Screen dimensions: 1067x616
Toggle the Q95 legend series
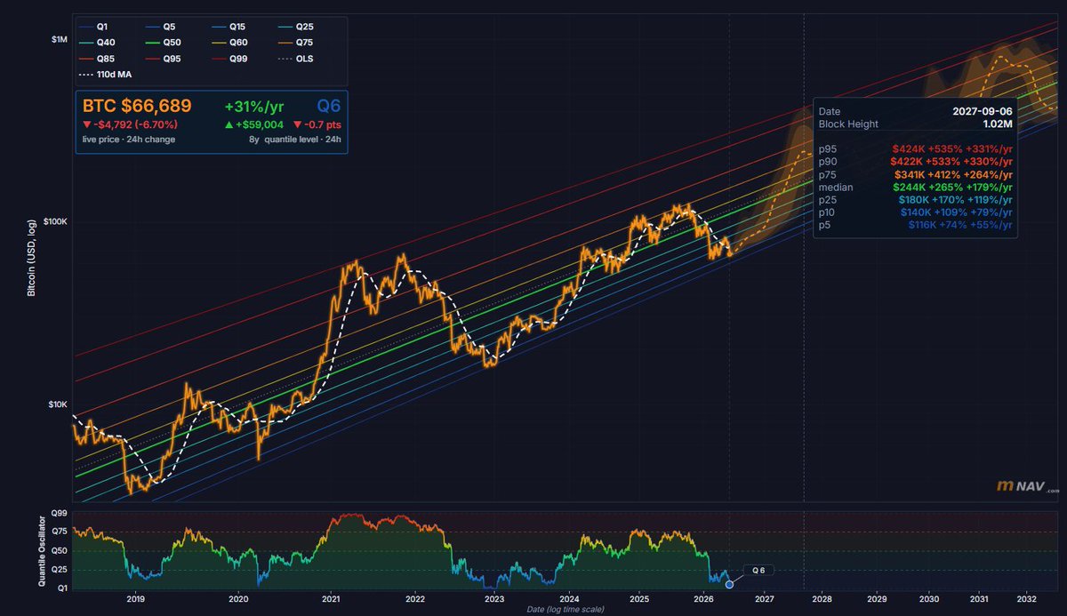click(163, 59)
